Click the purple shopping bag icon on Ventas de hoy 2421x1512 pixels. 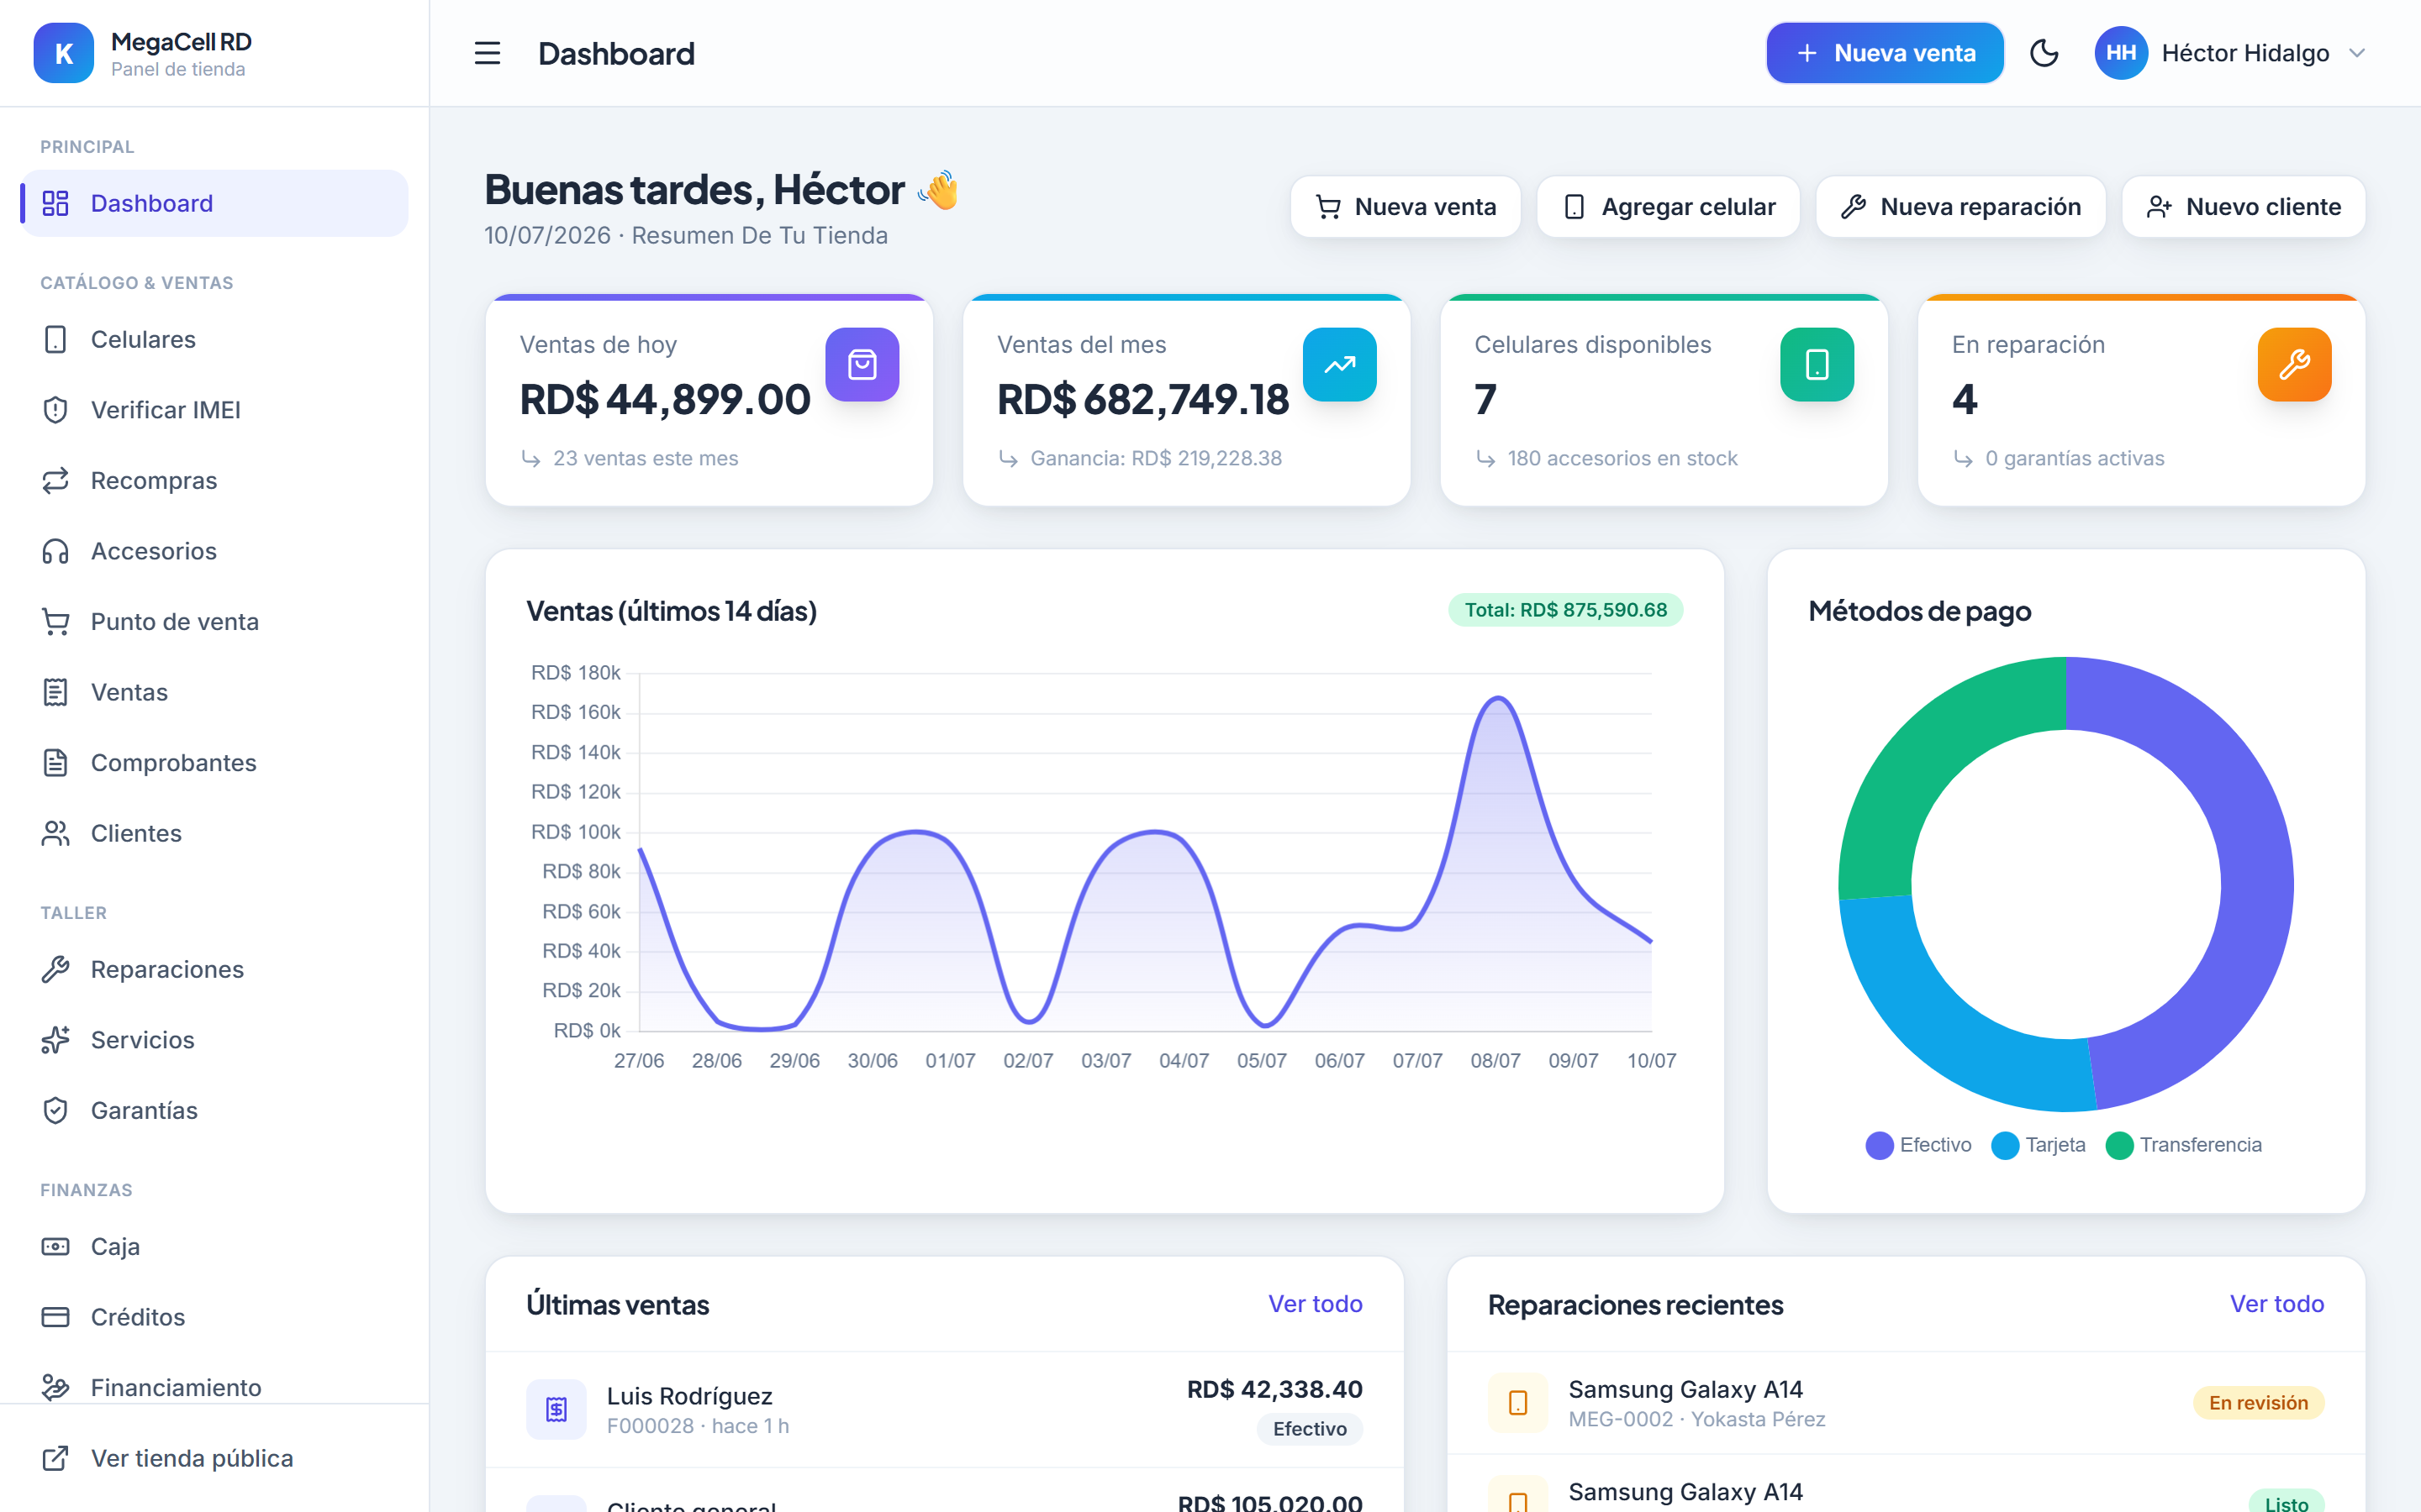[862, 364]
